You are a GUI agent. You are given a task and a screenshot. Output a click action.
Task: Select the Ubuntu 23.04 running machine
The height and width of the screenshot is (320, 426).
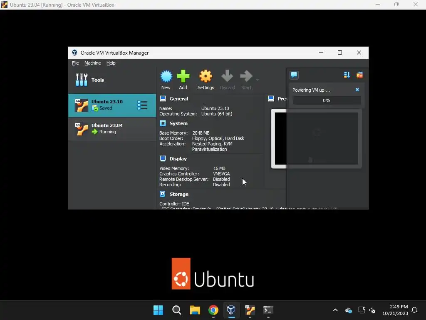[112, 129]
